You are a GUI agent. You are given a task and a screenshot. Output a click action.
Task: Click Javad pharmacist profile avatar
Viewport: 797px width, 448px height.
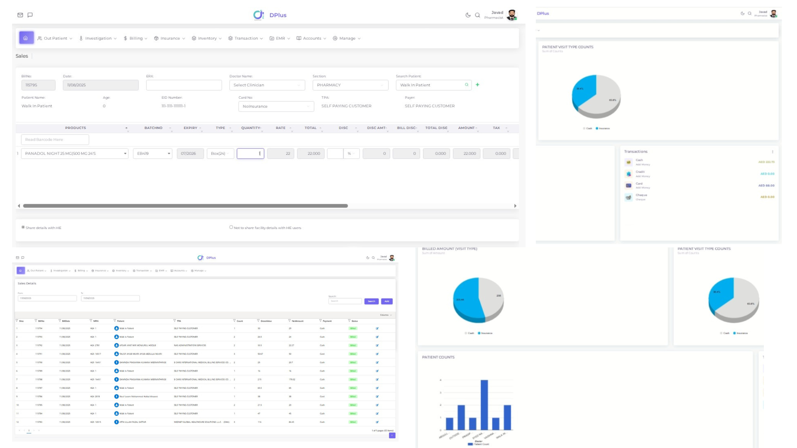tap(512, 15)
